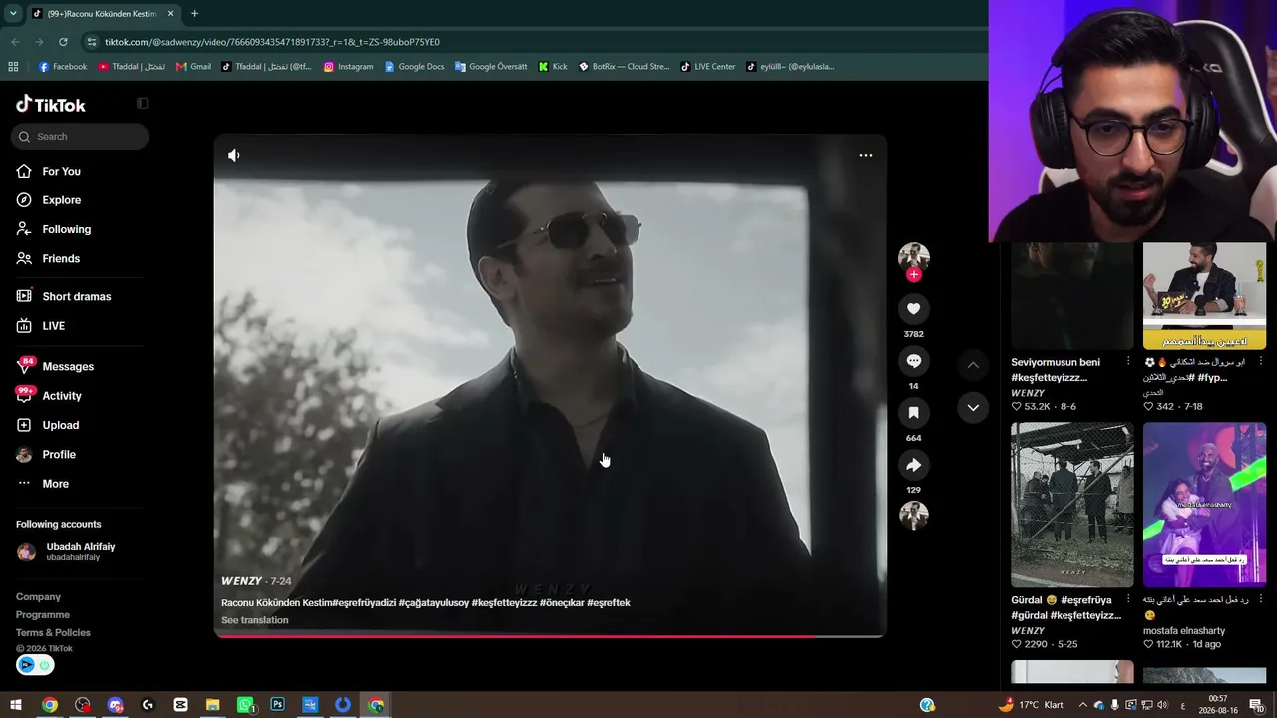Open the WENZY author name on the video
This screenshot has width=1277, height=718.
pyautogui.click(x=242, y=581)
